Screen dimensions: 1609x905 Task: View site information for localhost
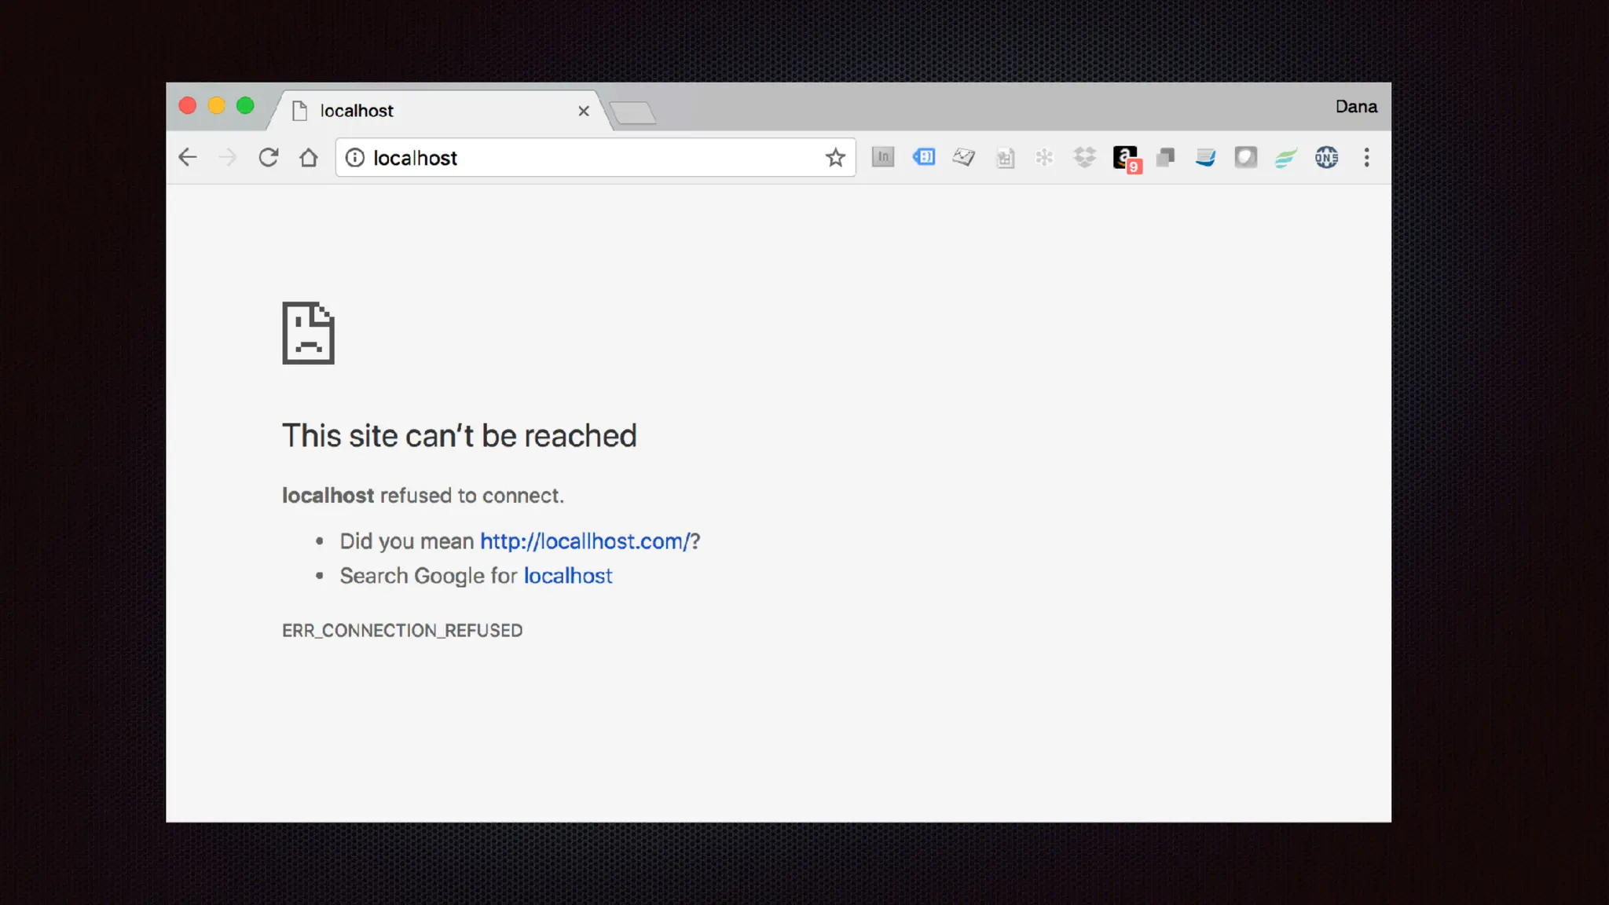355,158
